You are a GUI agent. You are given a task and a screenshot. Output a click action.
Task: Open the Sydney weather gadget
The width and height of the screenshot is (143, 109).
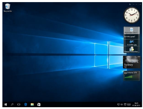[132, 62]
